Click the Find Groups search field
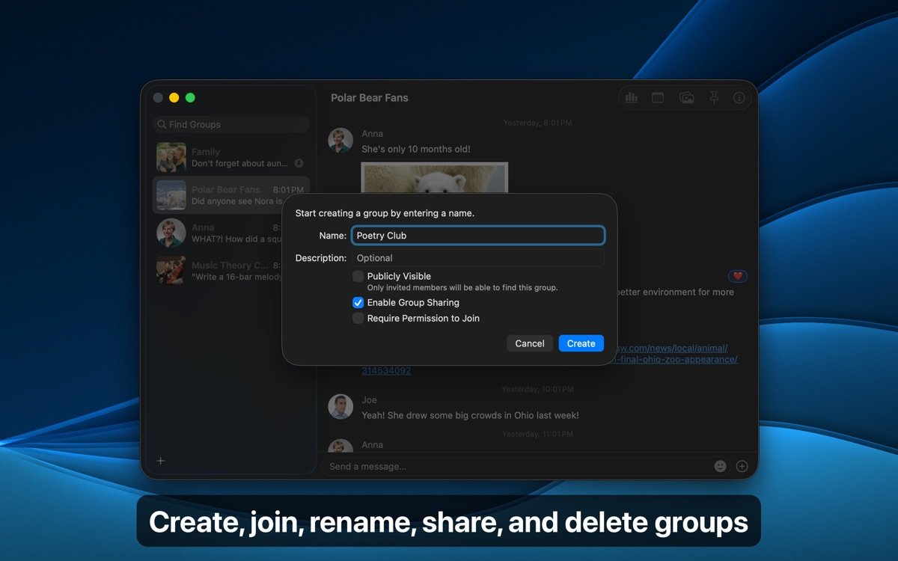Viewport: 898px width, 561px height. pyautogui.click(x=230, y=123)
